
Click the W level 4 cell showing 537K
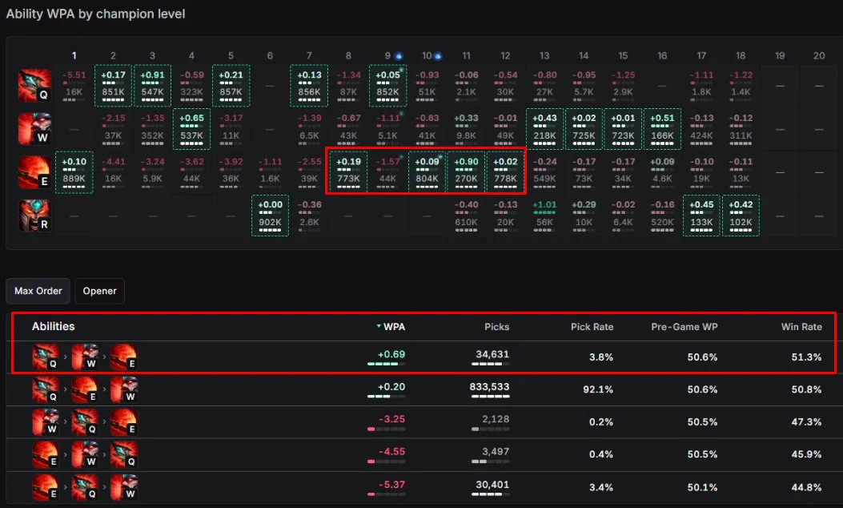[x=191, y=129]
